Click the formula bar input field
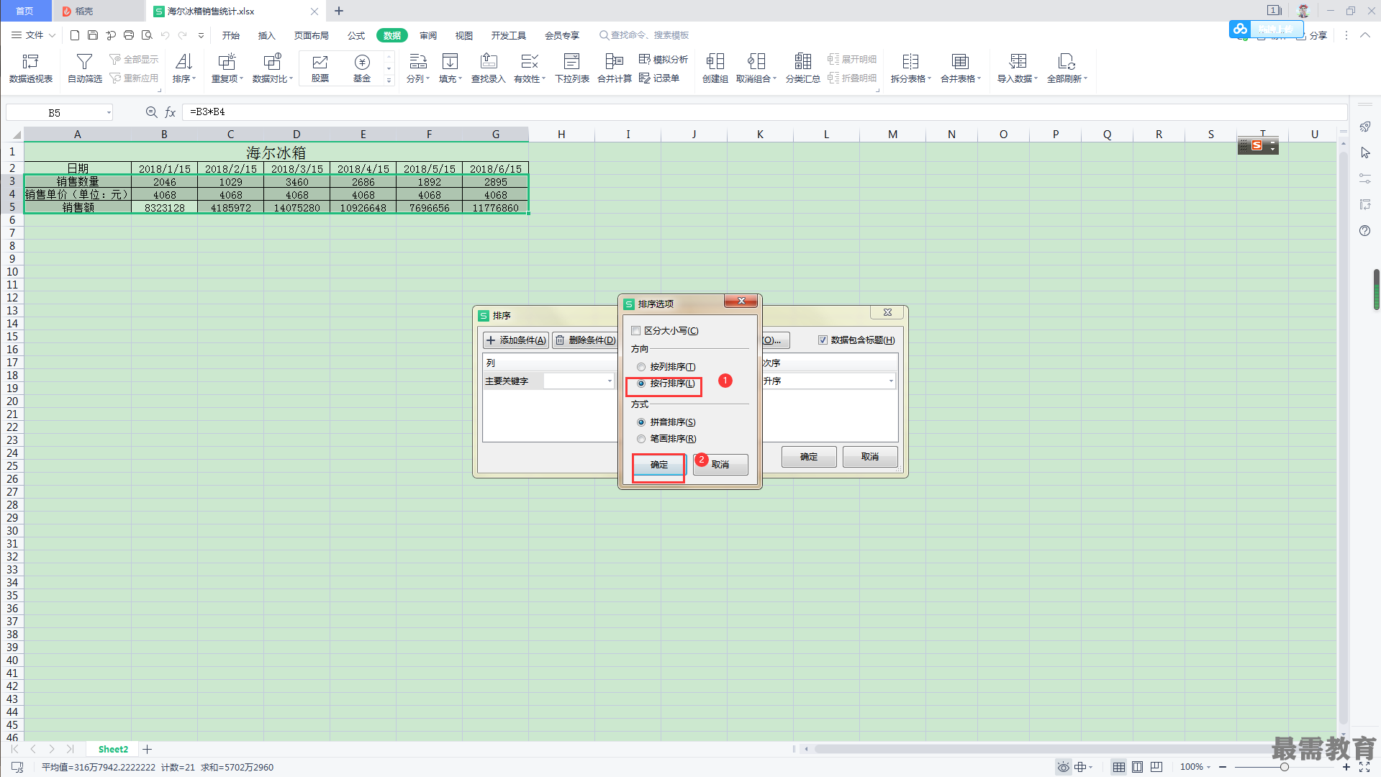Viewport: 1381px width, 777px height. click(764, 112)
